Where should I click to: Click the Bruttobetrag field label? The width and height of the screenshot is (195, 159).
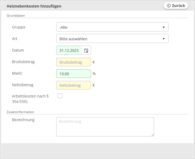tap(23, 62)
